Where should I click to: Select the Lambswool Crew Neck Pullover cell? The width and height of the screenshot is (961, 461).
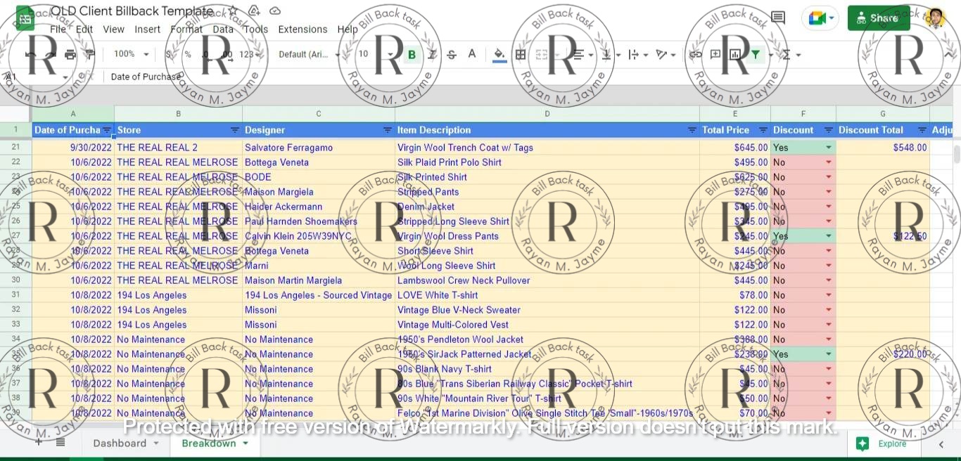[x=547, y=280]
